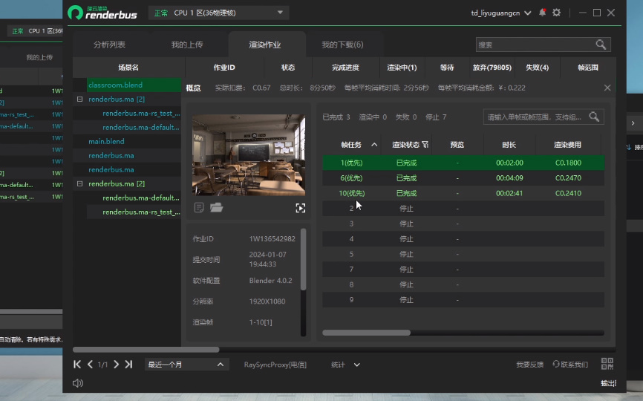
Task: Open td_liyuguangcn account dropdown
Action: [x=500, y=13]
